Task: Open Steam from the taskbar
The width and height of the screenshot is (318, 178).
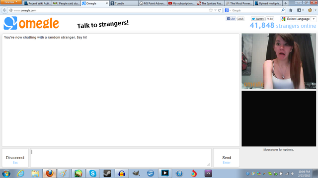Action: tap(107, 174)
